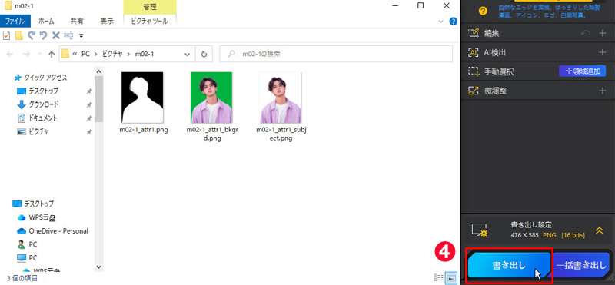This screenshot has width=615, height=285.
Task: Open the 共有 ribbon tab
Action: tap(77, 22)
